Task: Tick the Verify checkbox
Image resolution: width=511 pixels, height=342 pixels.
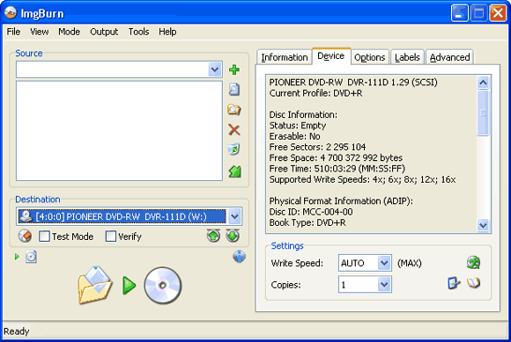Action: pos(111,236)
